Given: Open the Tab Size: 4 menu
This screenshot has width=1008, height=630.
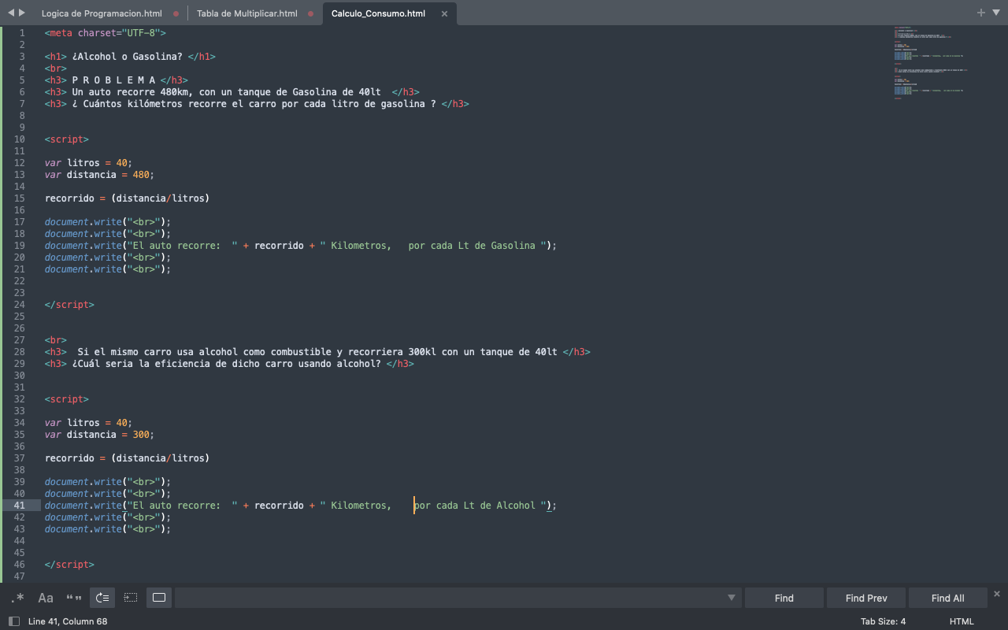Looking at the screenshot, I should 883,621.
